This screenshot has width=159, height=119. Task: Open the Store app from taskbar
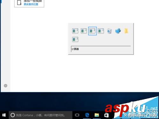point(106,115)
